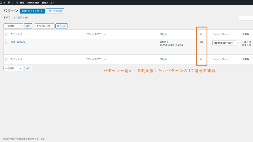Image resolution: width=253 pixels, height=142 pixels.
Task: Click 公開済み status text in date cell
Action: [164, 42]
